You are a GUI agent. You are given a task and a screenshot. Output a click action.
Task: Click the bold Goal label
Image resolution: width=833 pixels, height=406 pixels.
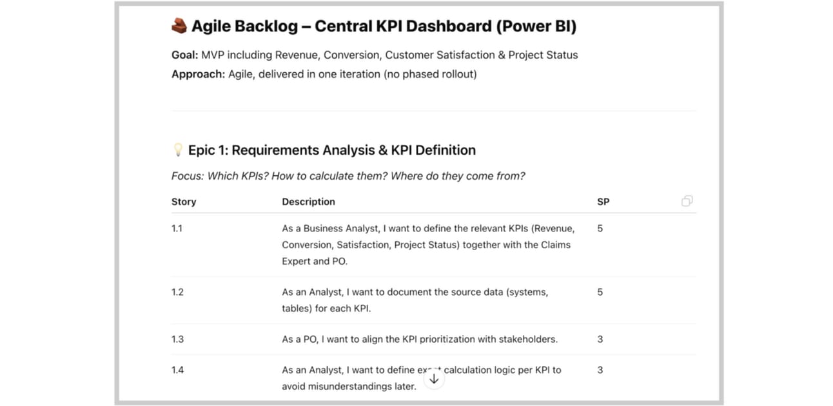[x=184, y=55]
